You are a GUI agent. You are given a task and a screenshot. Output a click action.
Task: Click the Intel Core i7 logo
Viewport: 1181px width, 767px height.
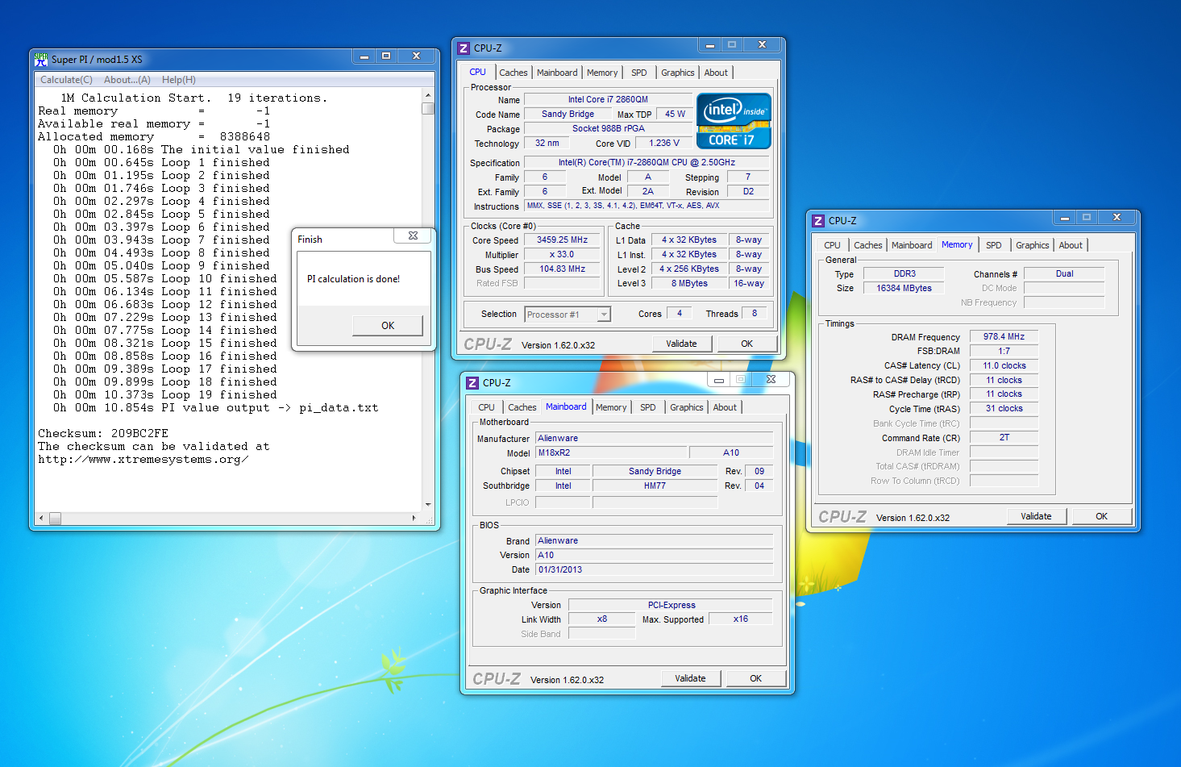click(x=734, y=122)
